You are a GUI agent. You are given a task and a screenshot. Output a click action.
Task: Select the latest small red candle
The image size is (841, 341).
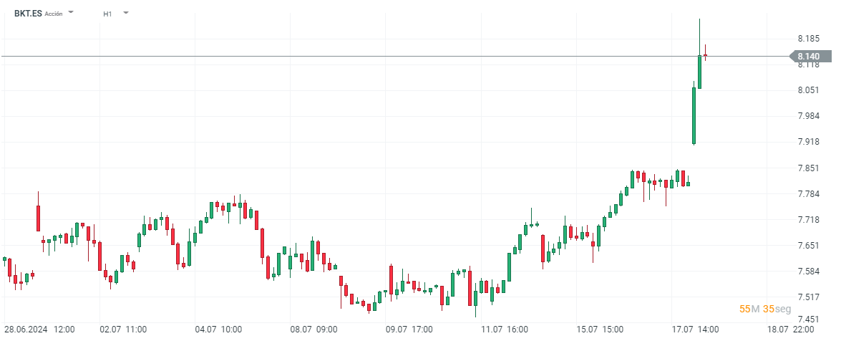[705, 55]
